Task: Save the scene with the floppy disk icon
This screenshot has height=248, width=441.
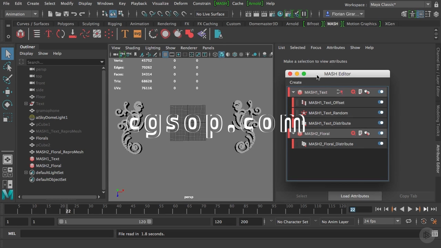Action: [65, 14]
